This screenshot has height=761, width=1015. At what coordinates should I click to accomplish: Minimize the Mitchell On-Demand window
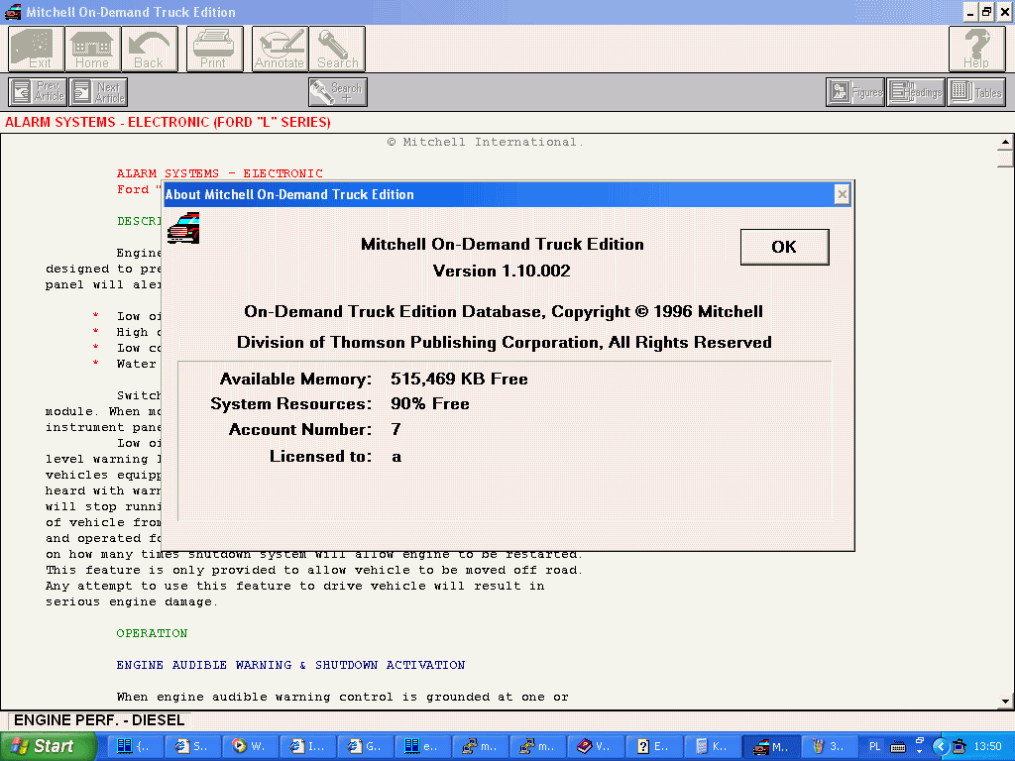click(969, 12)
